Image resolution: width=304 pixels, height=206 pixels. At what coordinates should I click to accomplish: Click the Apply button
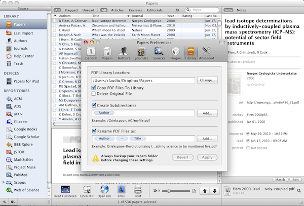[x=207, y=157]
